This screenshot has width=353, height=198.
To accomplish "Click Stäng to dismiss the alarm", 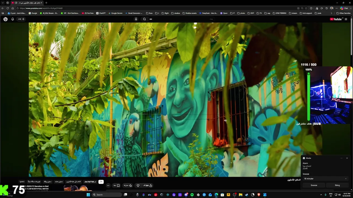I will click(x=337, y=185).
